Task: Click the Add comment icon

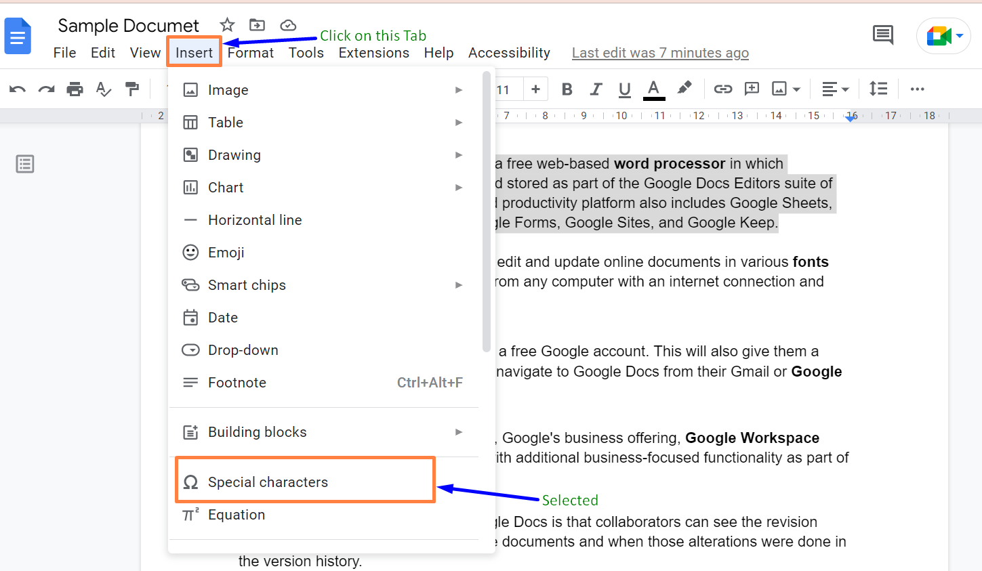Action: point(752,88)
